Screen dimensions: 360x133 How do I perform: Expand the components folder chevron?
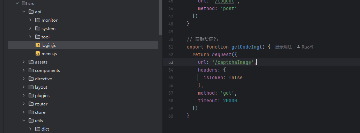(24, 70)
